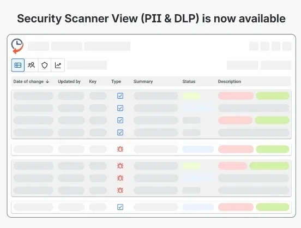Click the task checkbox icon in fourth row
Screen dimensions: 301x228
[120, 133]
